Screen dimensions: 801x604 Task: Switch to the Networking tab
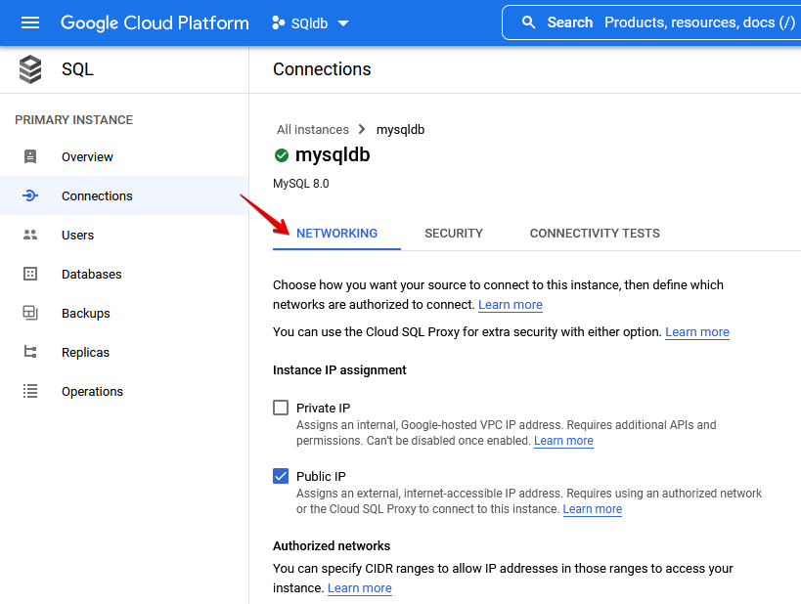click(336, 234)
